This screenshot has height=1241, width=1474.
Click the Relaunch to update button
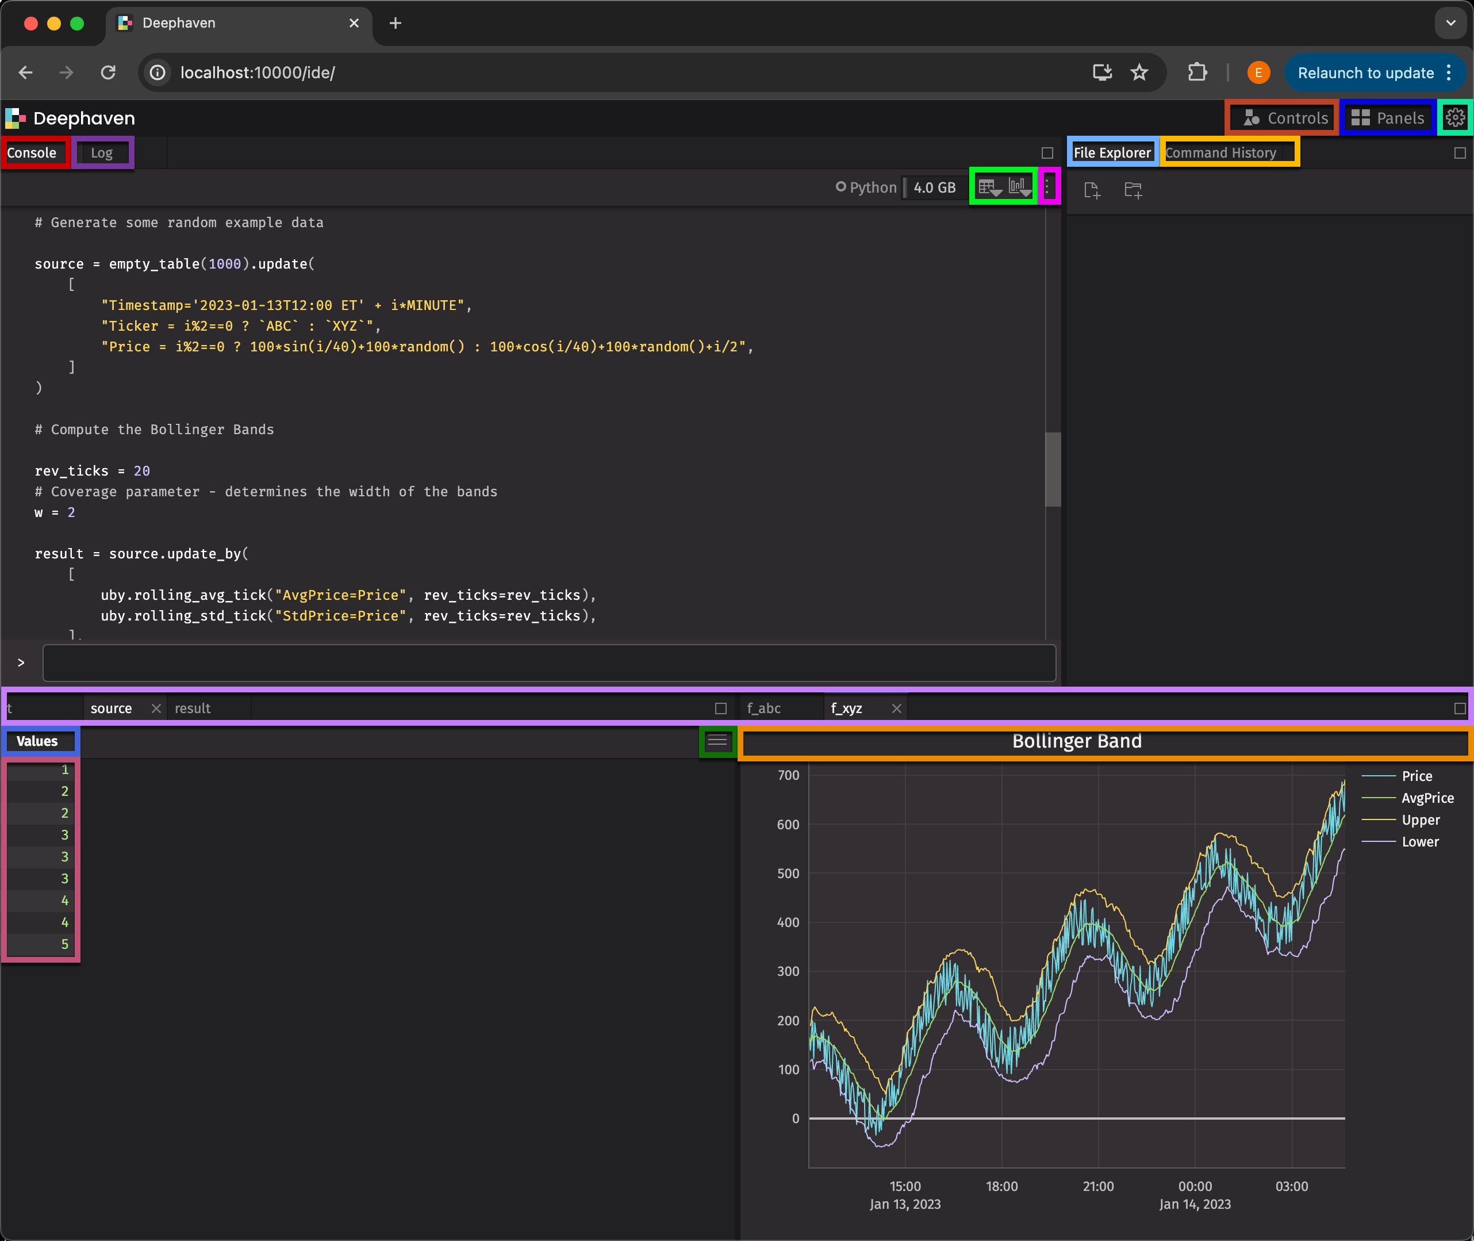(x=1365, y=72)
